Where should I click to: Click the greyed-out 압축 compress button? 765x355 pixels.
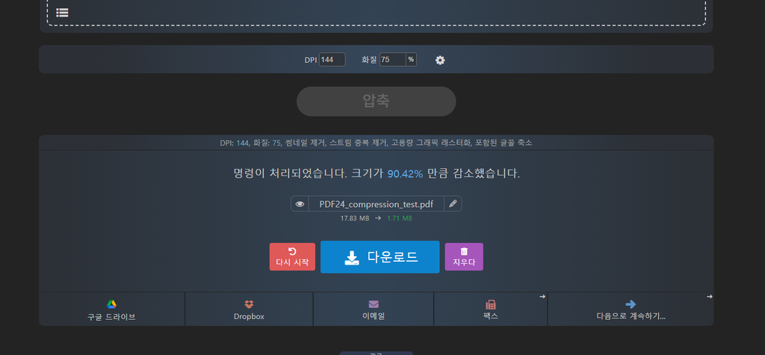coord(377,102)
